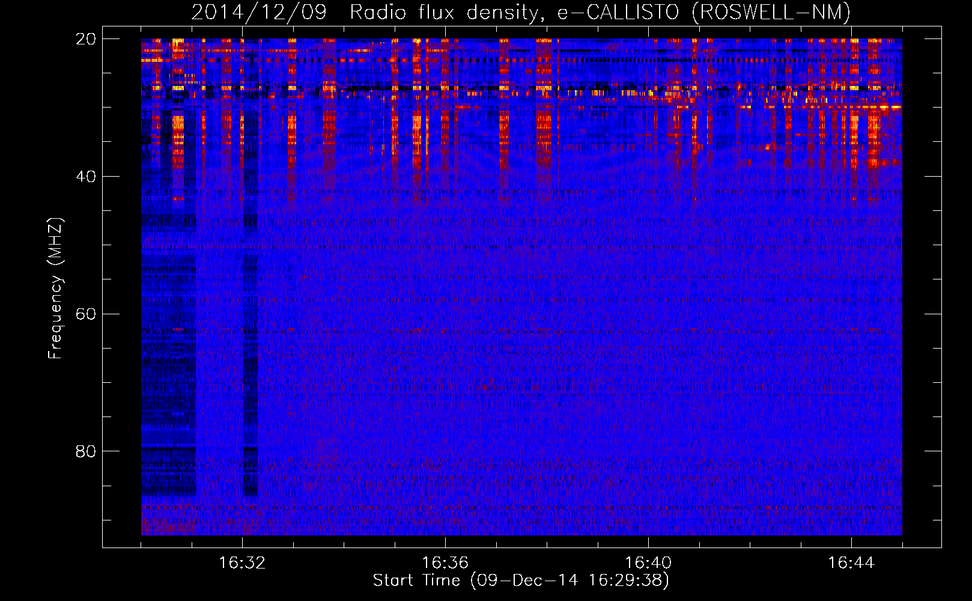Click the 60 frequency tick label

86,314
